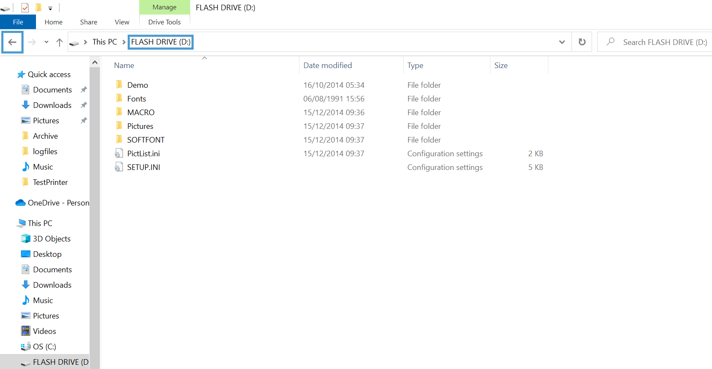Open TestPrinter folder in navigation pane
The width and height of the screenshot is (712, 369).
pyautogui.click(x=50, y=182)
